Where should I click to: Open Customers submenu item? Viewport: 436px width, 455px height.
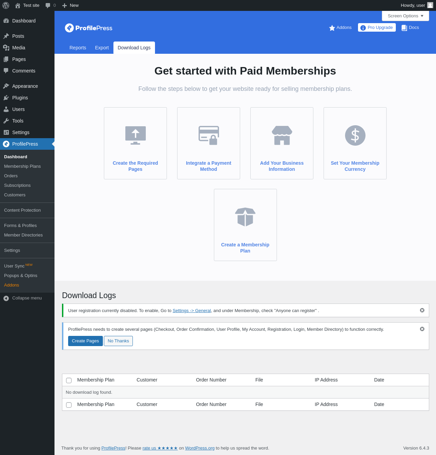[x=15, y=195]
